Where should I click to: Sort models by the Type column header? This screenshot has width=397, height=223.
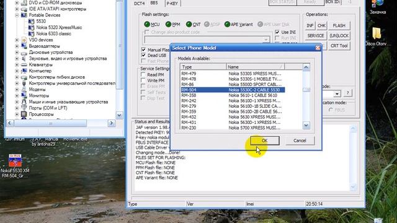click(203, 67)
